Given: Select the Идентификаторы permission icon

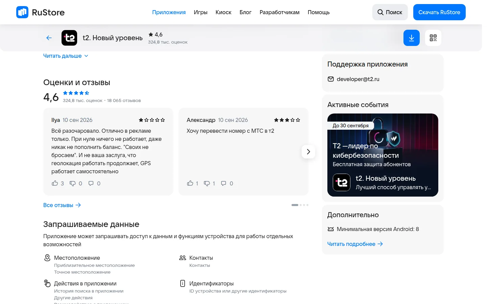Looking at the screenshot, I should 183,283.
